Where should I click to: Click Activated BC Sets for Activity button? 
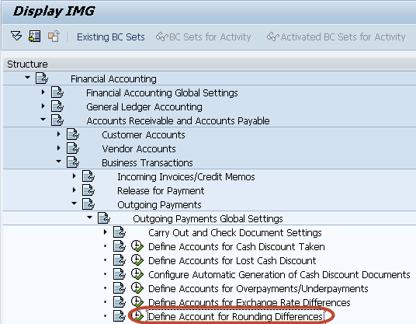[x=336, y=37]
